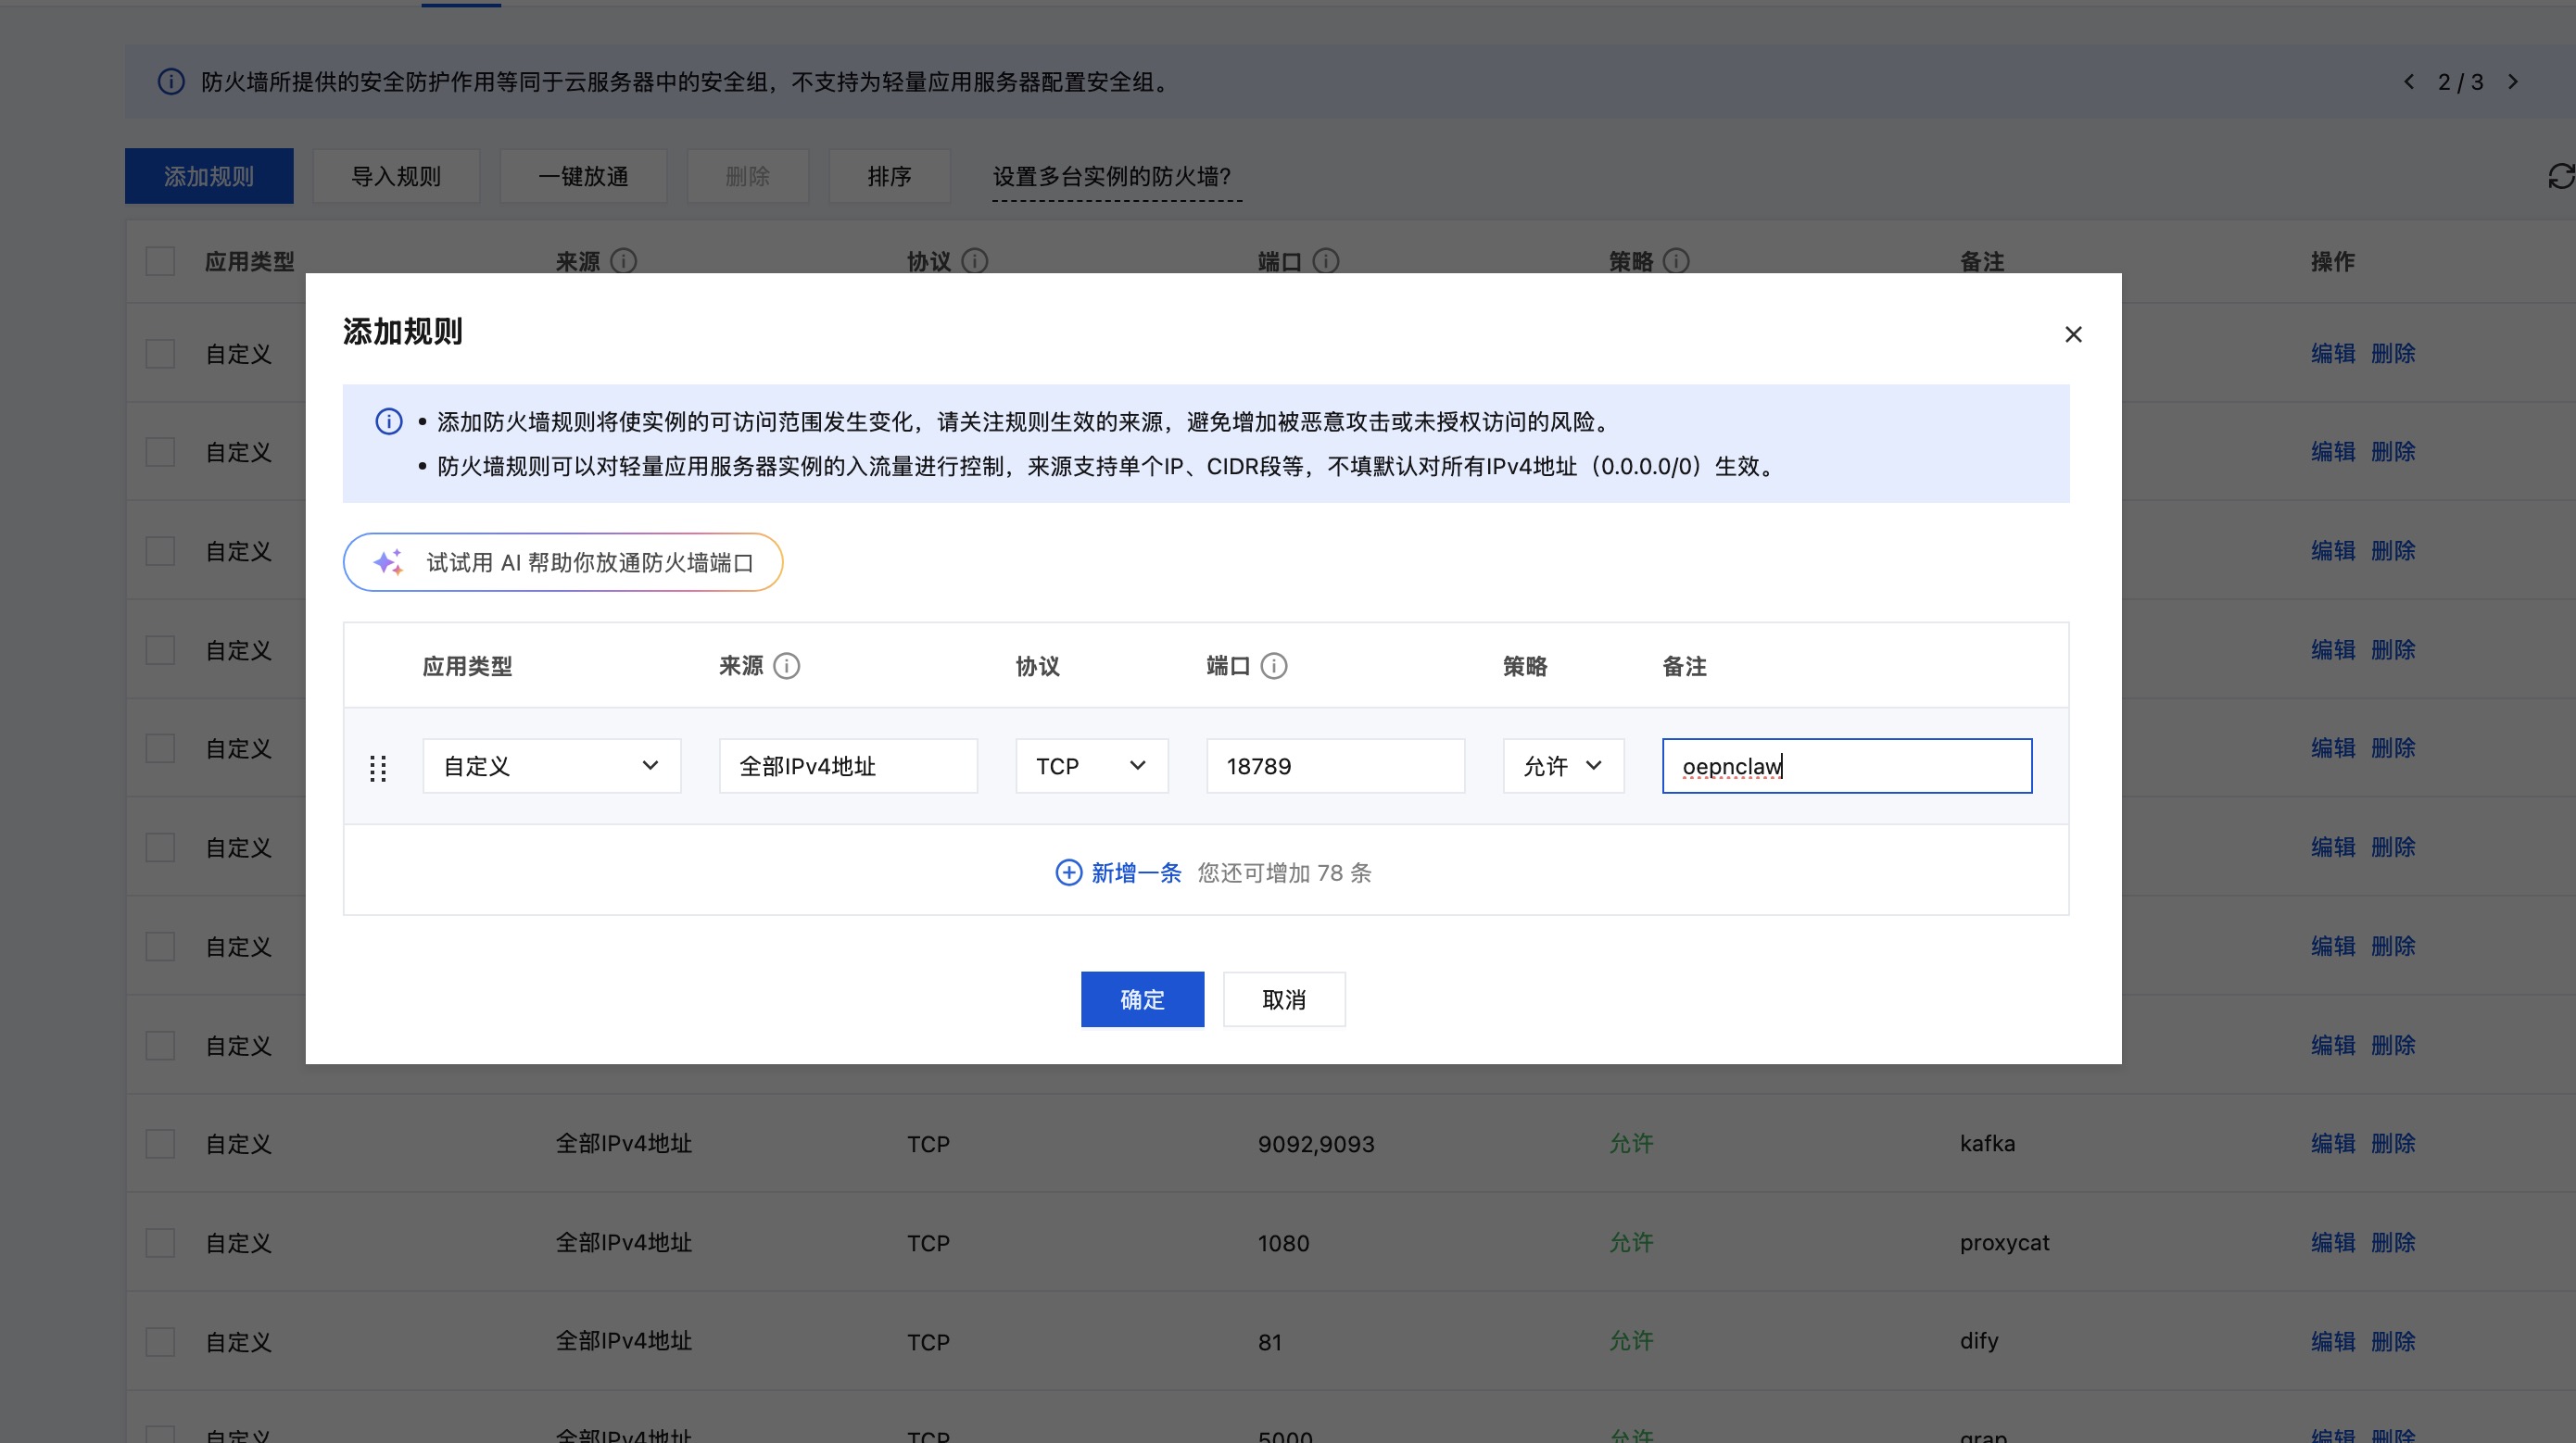Viewport: 2576px width, 1443px height.
Task: Go to the previous notice with the left arrow
Action: click(x=2409, y=82)
